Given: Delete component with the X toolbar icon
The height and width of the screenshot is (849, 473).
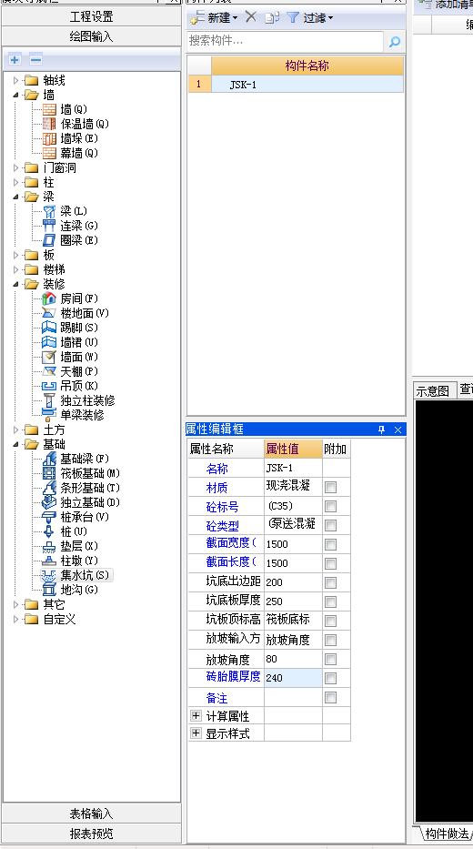Looking at the screenshot, I should 250,16.
